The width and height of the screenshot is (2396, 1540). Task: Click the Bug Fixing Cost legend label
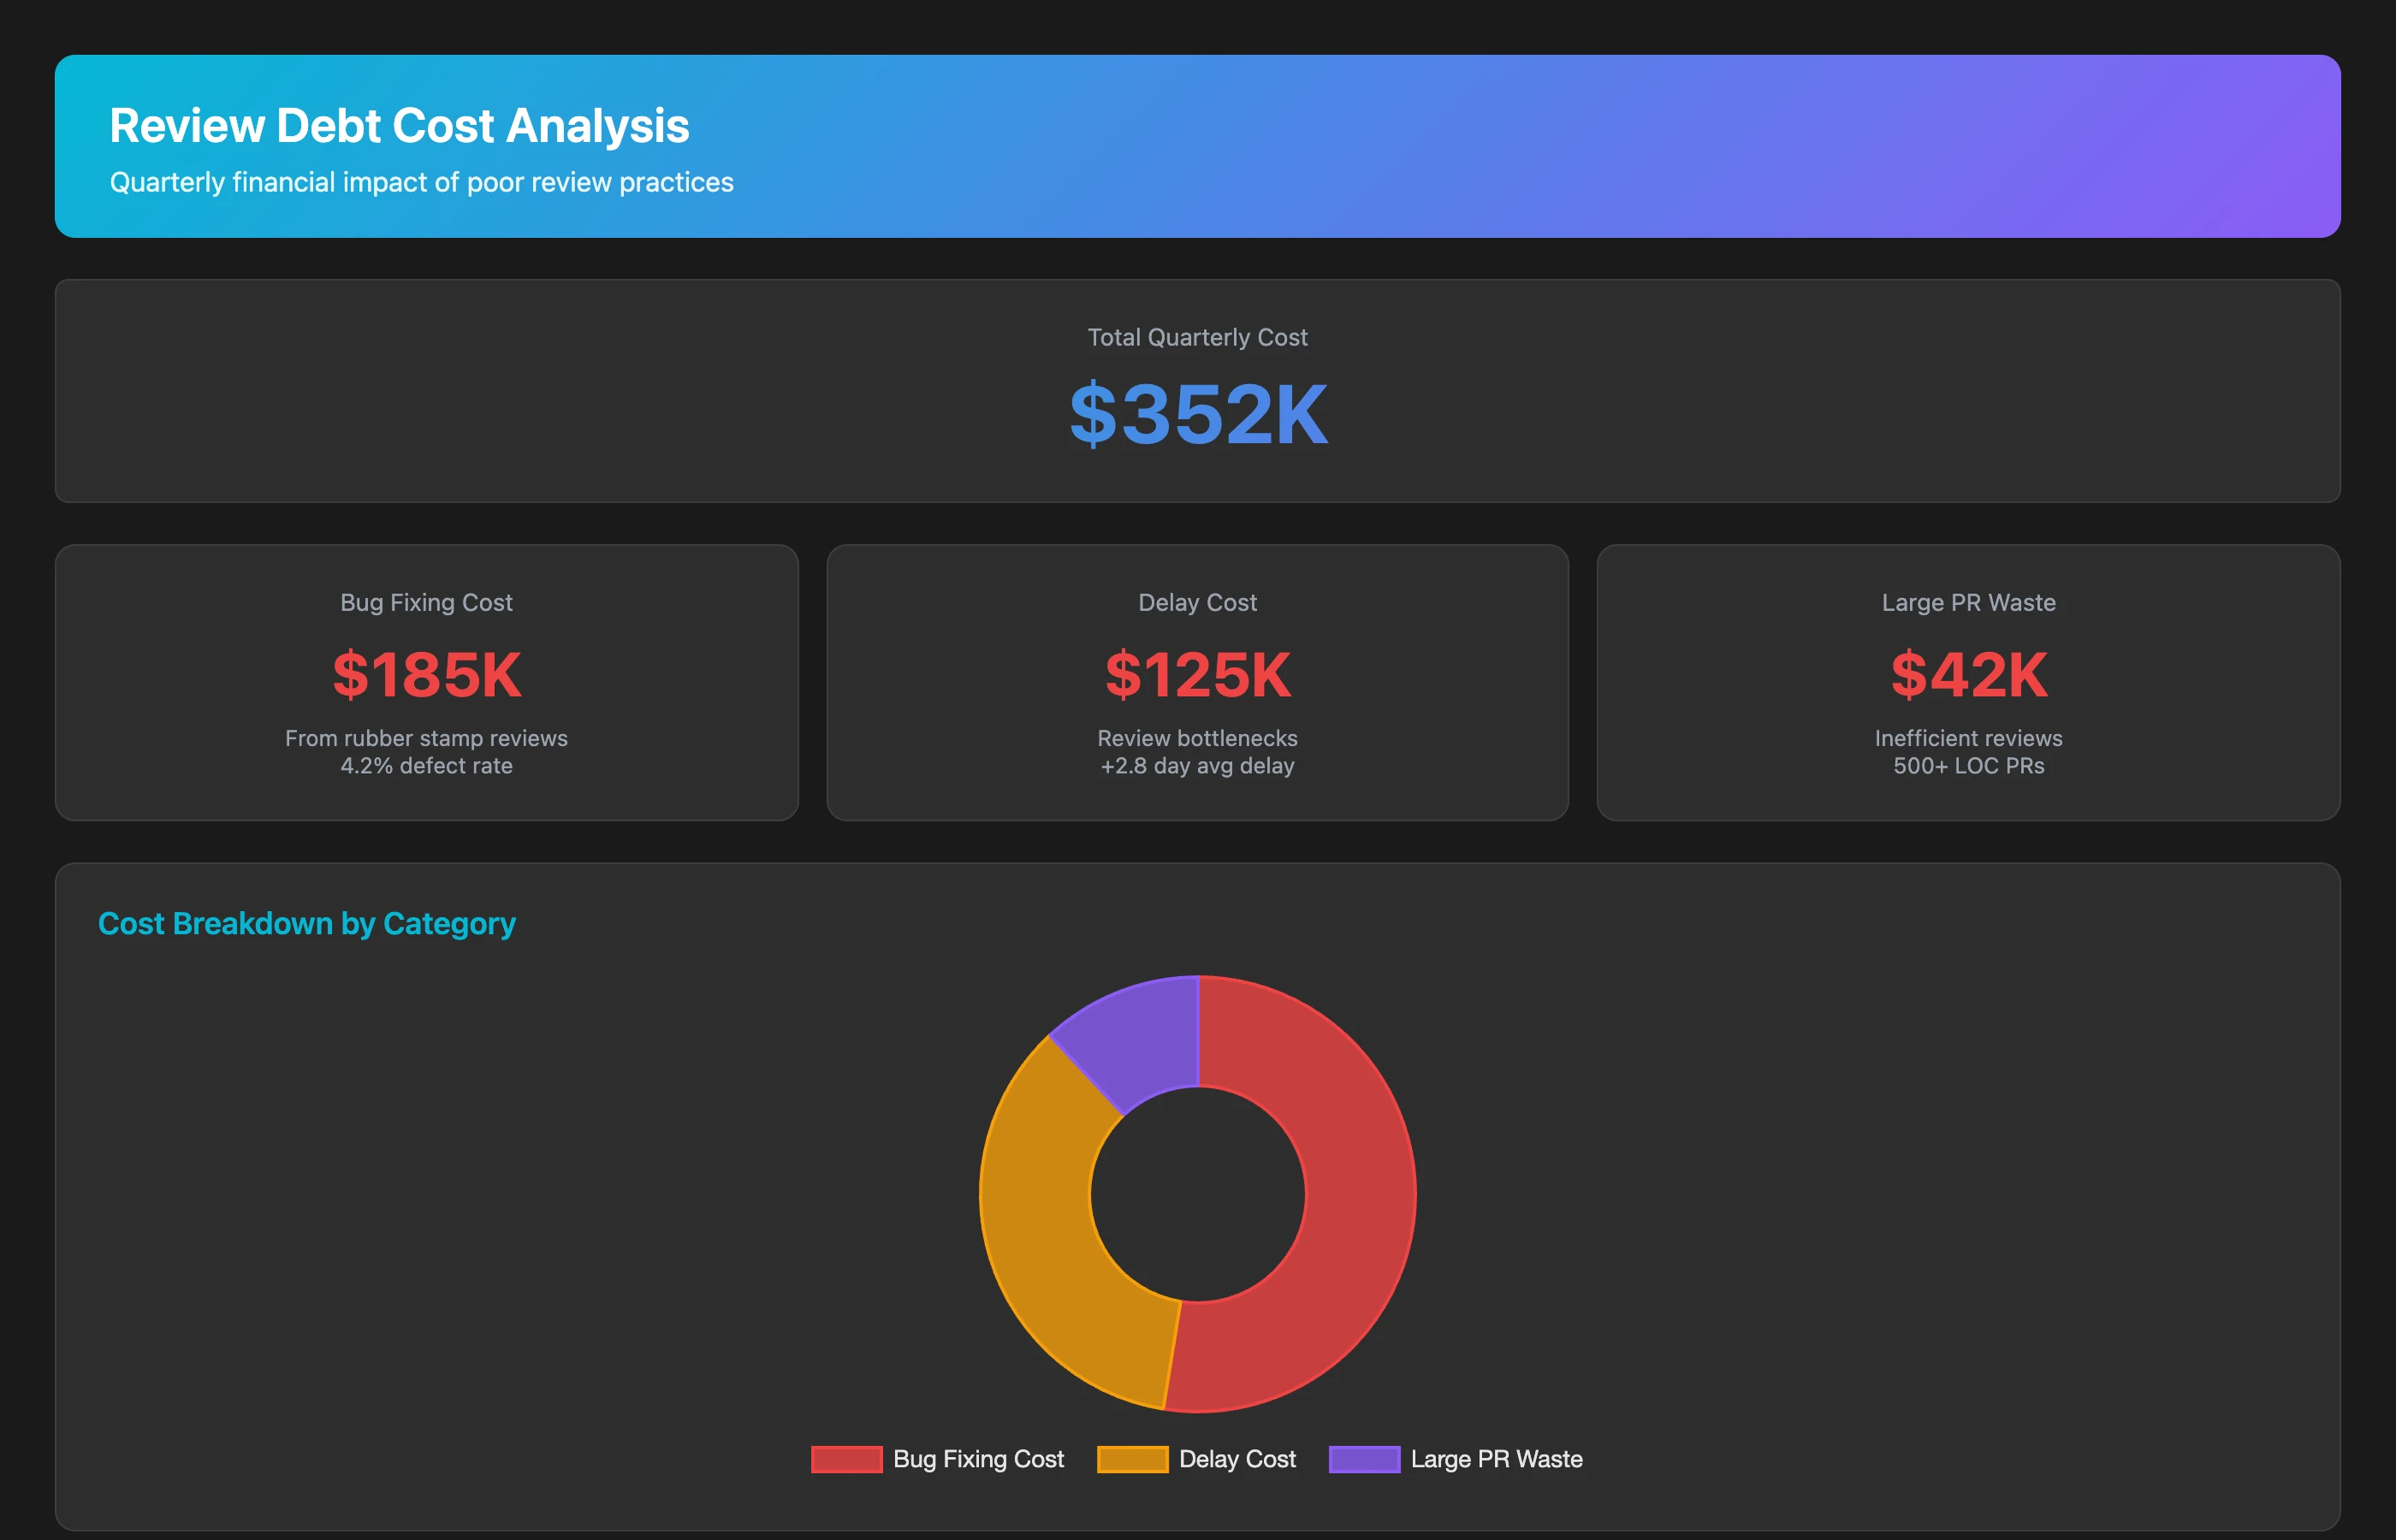(x=978, y=1459)
